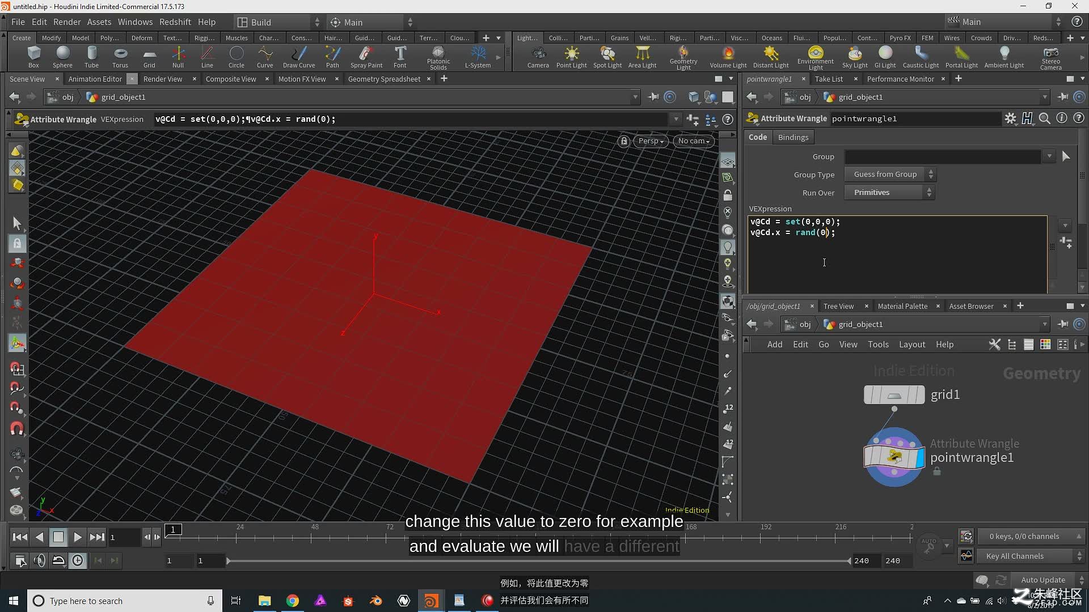The height and width of the screenshot is (612, 1089).
Task: Add an Environment Light
Action: point(815,58)
